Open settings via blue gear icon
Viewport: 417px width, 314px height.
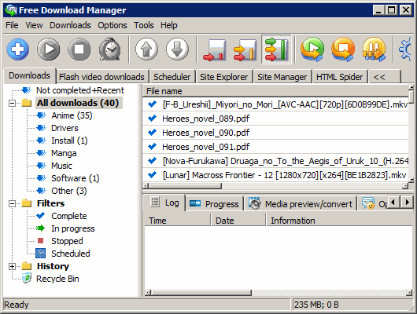405,49
